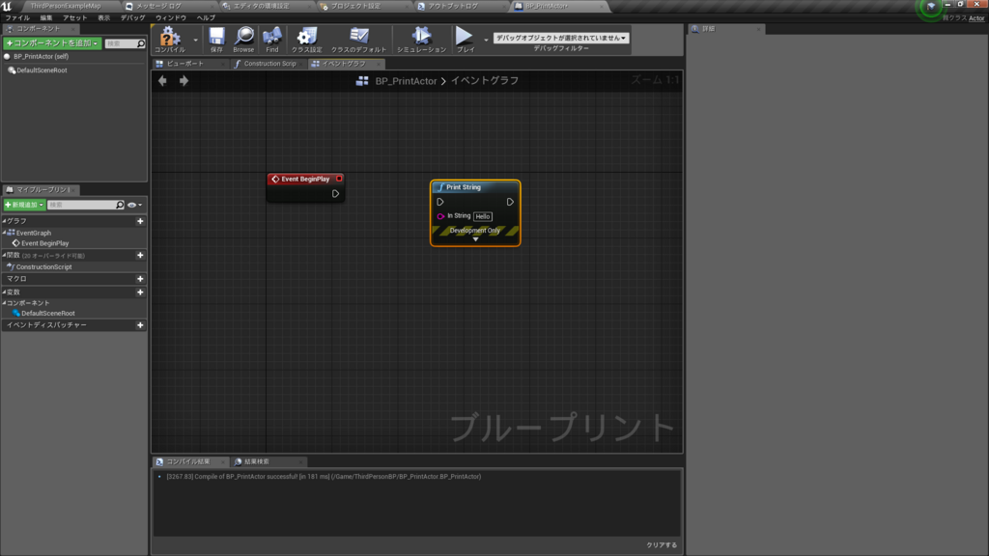Open the デバッグ menu
The width and height of the screenshot is (989, 556).
point(132,17)
